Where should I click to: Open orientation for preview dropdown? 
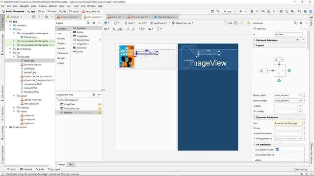coord(117,23)
